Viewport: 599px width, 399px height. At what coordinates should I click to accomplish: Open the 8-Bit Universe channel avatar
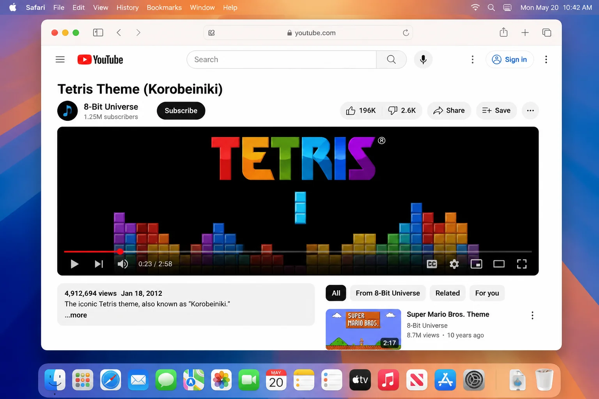[67, 111]
